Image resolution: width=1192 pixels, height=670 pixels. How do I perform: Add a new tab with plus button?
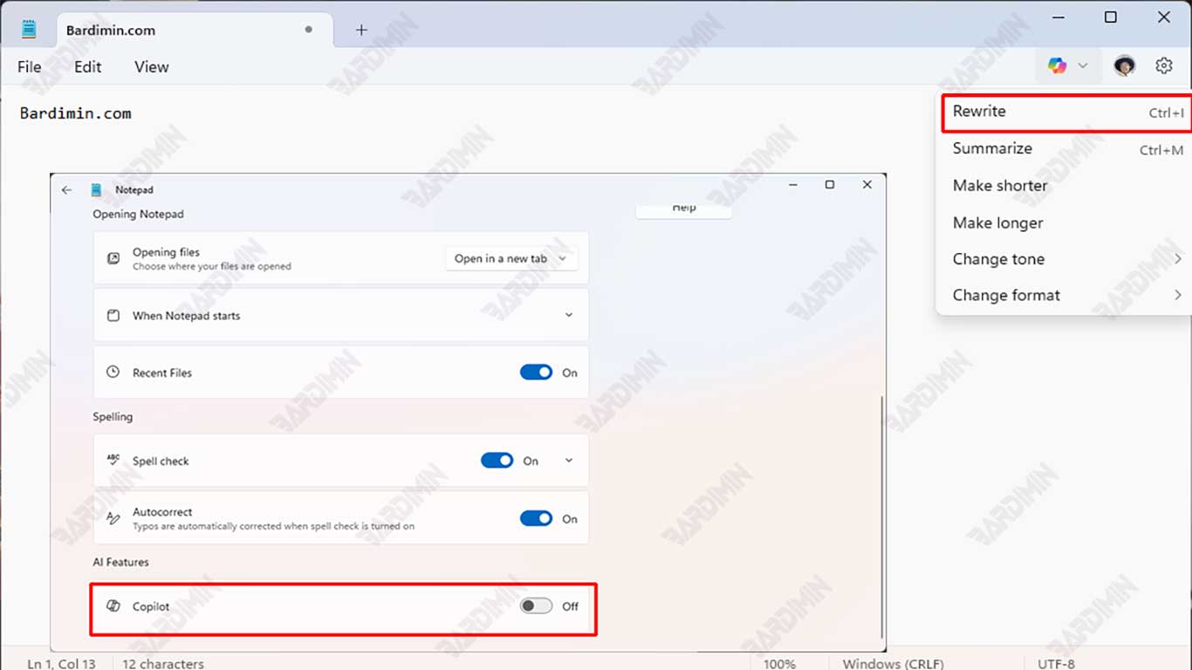click(361, 30)
